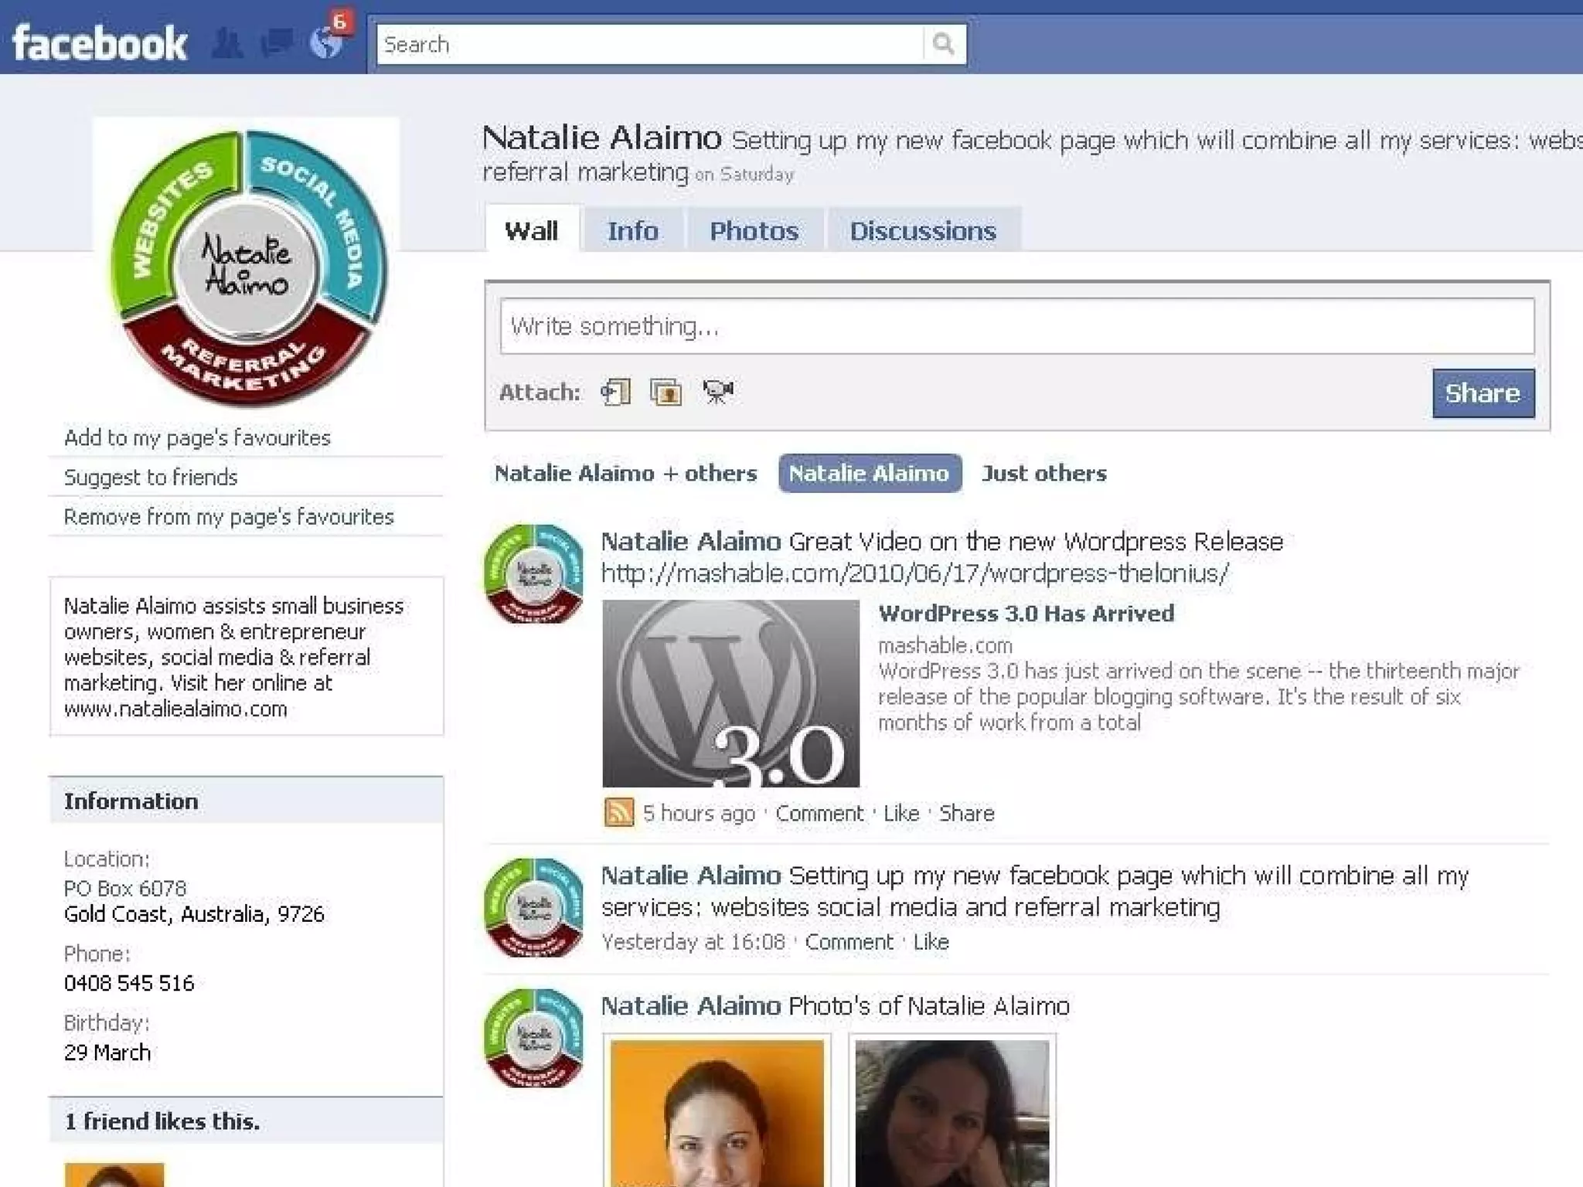Click Gold Coast, Australia, 9726 location
Viewport: 1583px width, 1187px height.
(x=194, y=914)
